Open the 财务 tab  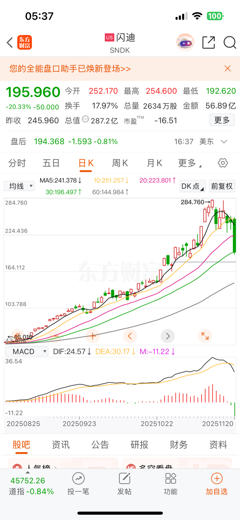tap(179, 445)
